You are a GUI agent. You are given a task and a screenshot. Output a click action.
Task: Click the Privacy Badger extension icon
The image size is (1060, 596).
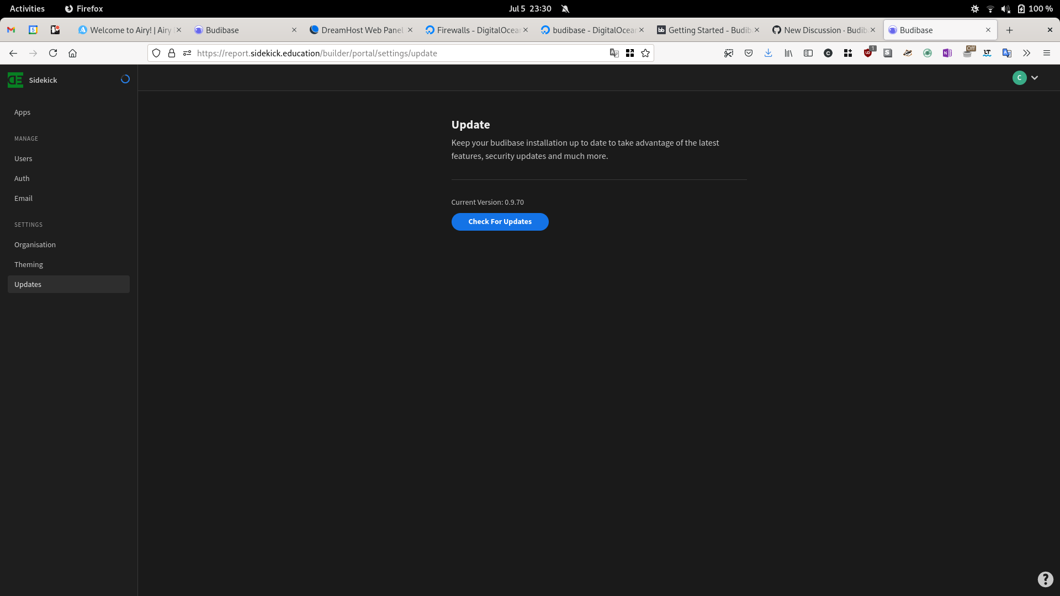click(908, 53)
